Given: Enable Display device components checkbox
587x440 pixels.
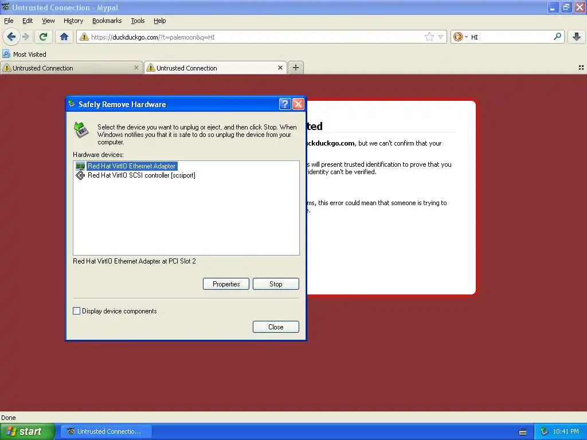Looking at the screenshot, I should tap(76, 311).
